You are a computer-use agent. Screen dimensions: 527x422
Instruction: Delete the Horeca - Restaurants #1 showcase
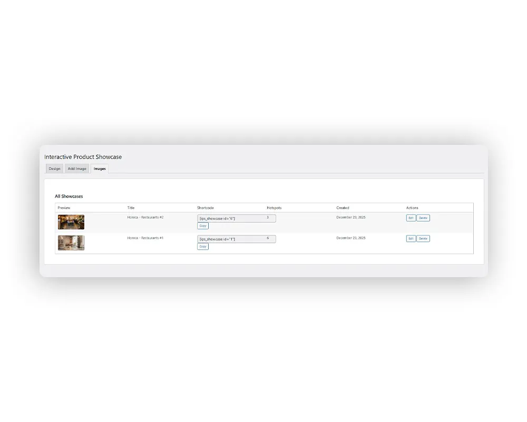(423, 239)
